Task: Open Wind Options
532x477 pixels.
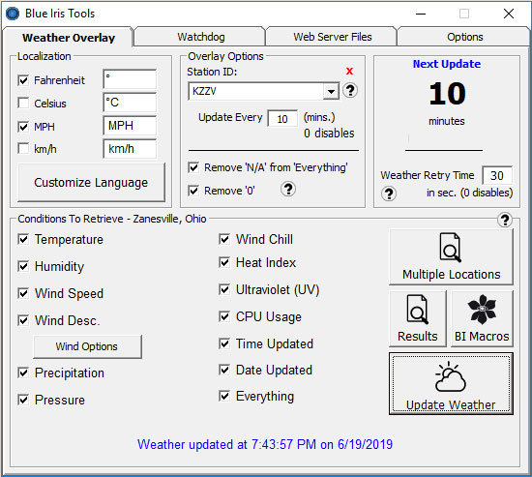Action: [x=87, y=346]
